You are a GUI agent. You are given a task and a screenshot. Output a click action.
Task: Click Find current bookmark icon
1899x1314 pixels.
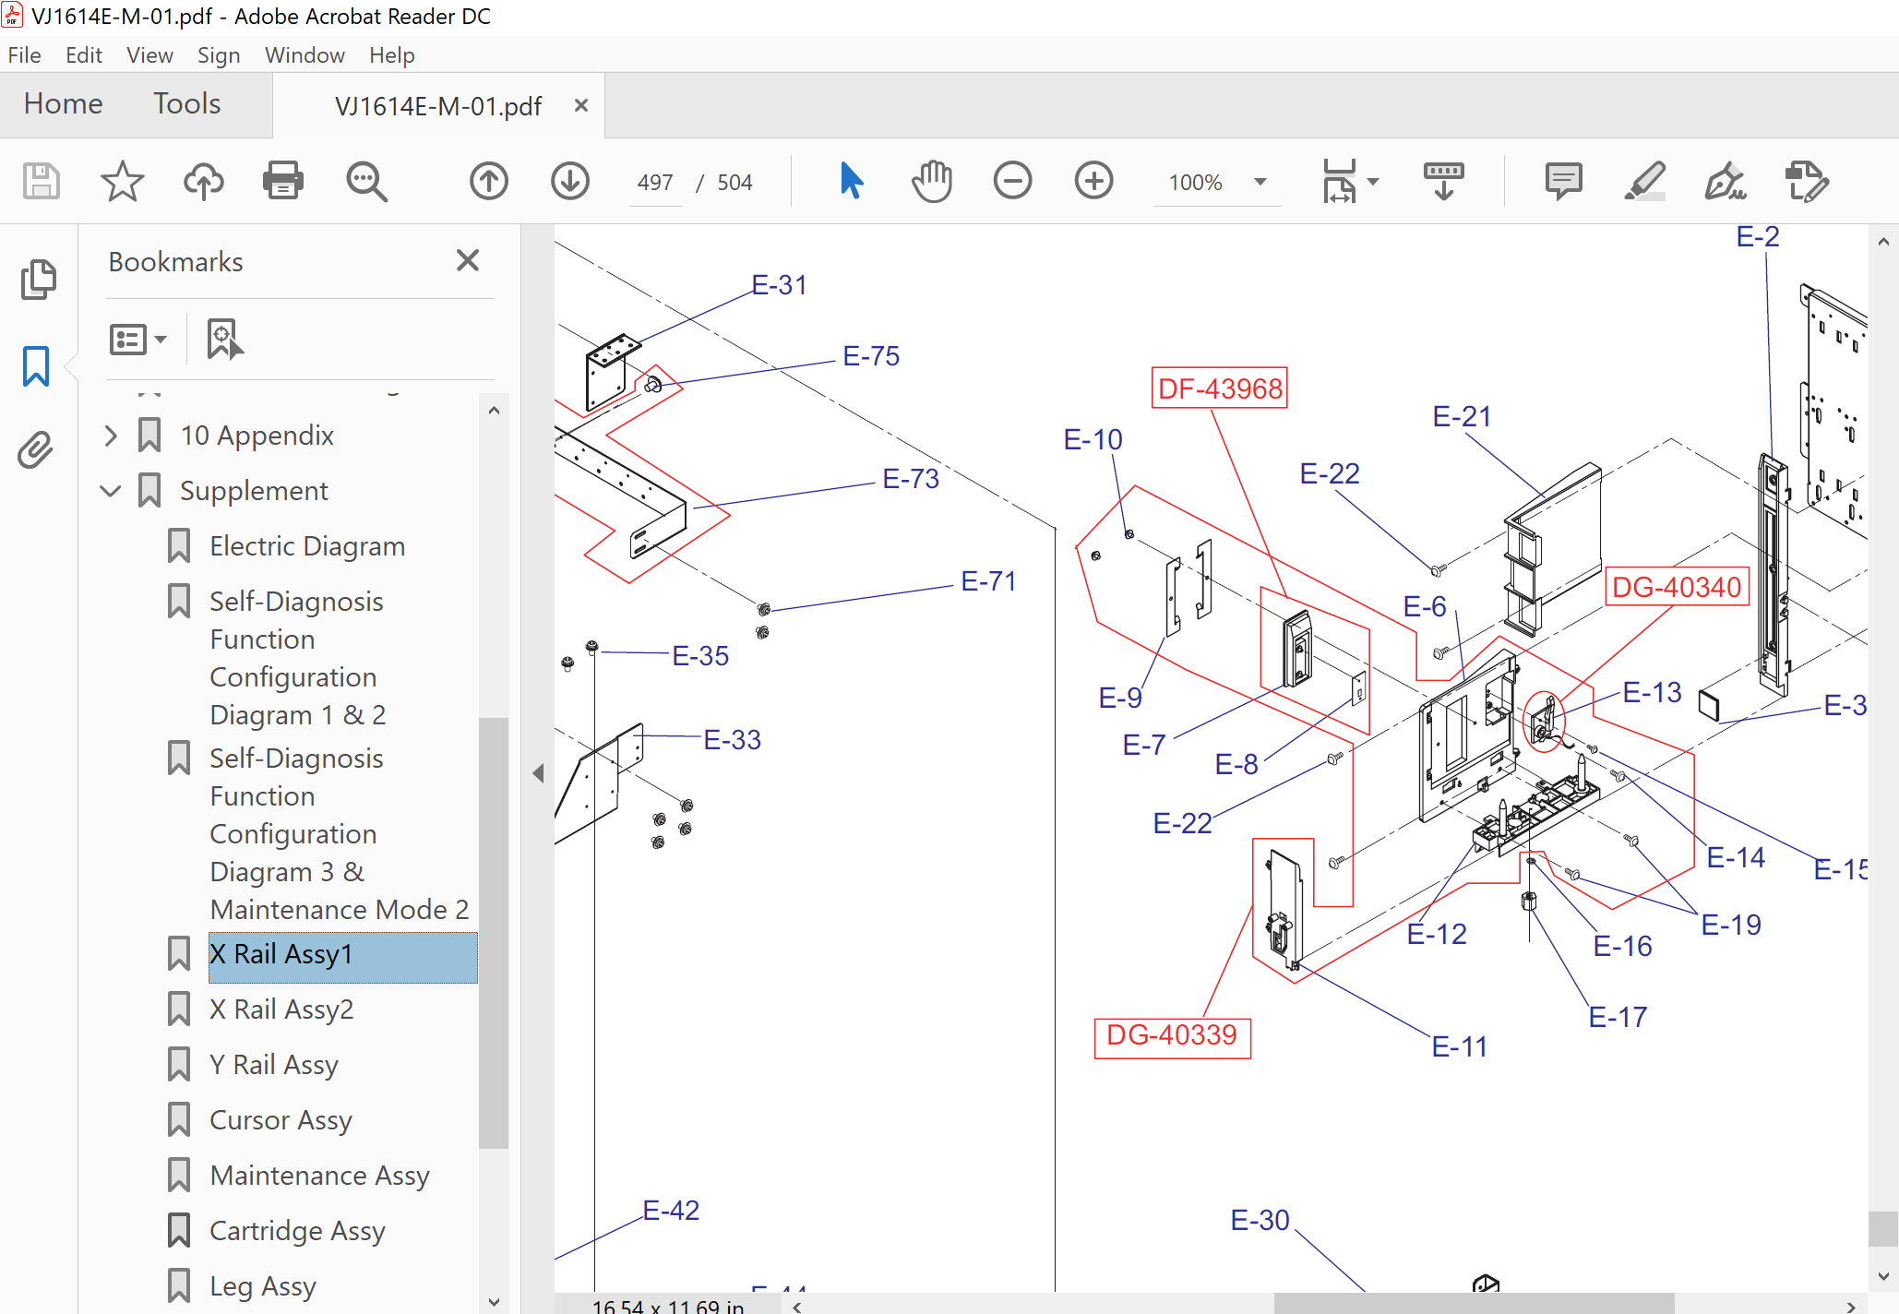(224, 340)
